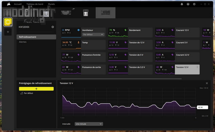The width and height of the screenshot is (215, 132).
Task: Select the Tension de 3.3 V tile
Action: [x=130, y=69]
